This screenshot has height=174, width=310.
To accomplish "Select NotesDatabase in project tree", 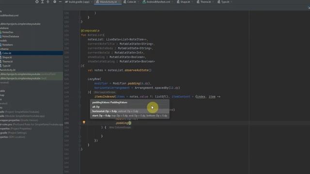I will coord(10,37).
